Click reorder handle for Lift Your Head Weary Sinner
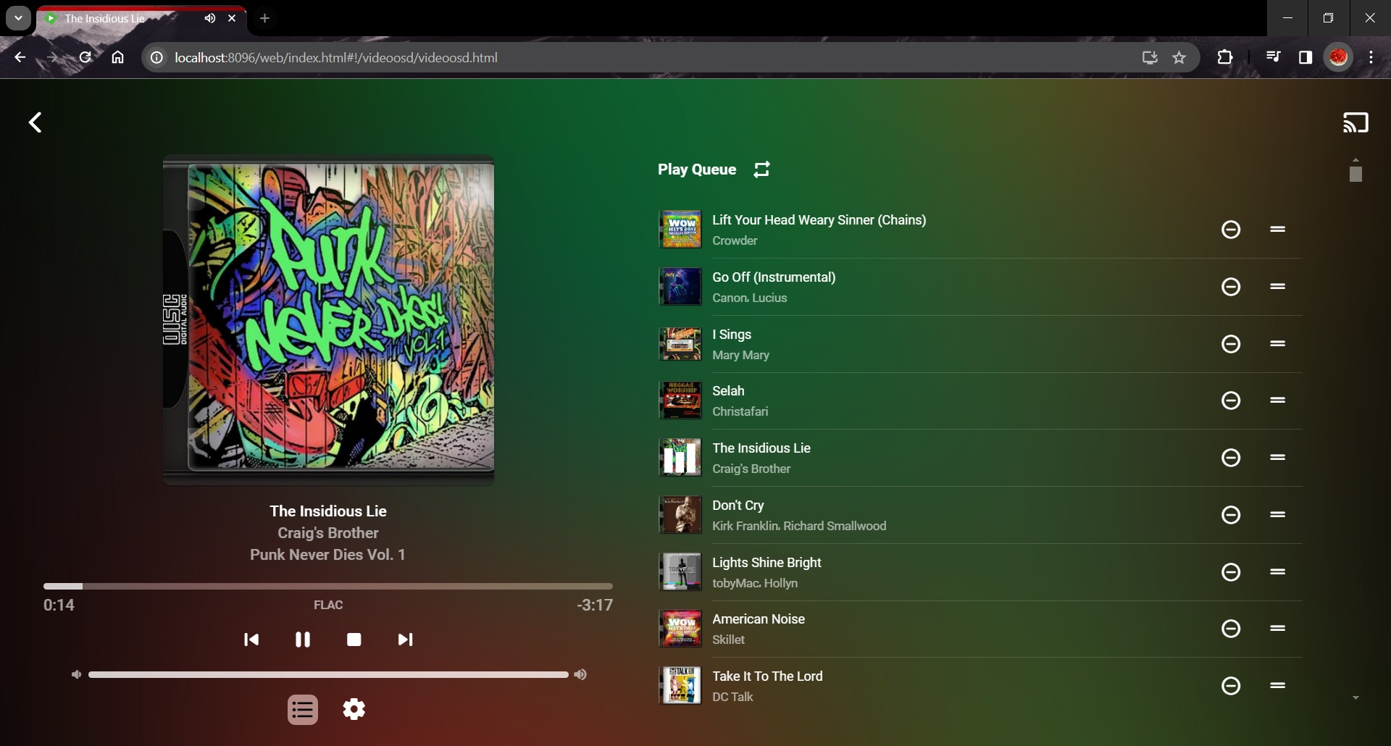This screenshot has width=1391, height=746. [x=1278, y=230]
